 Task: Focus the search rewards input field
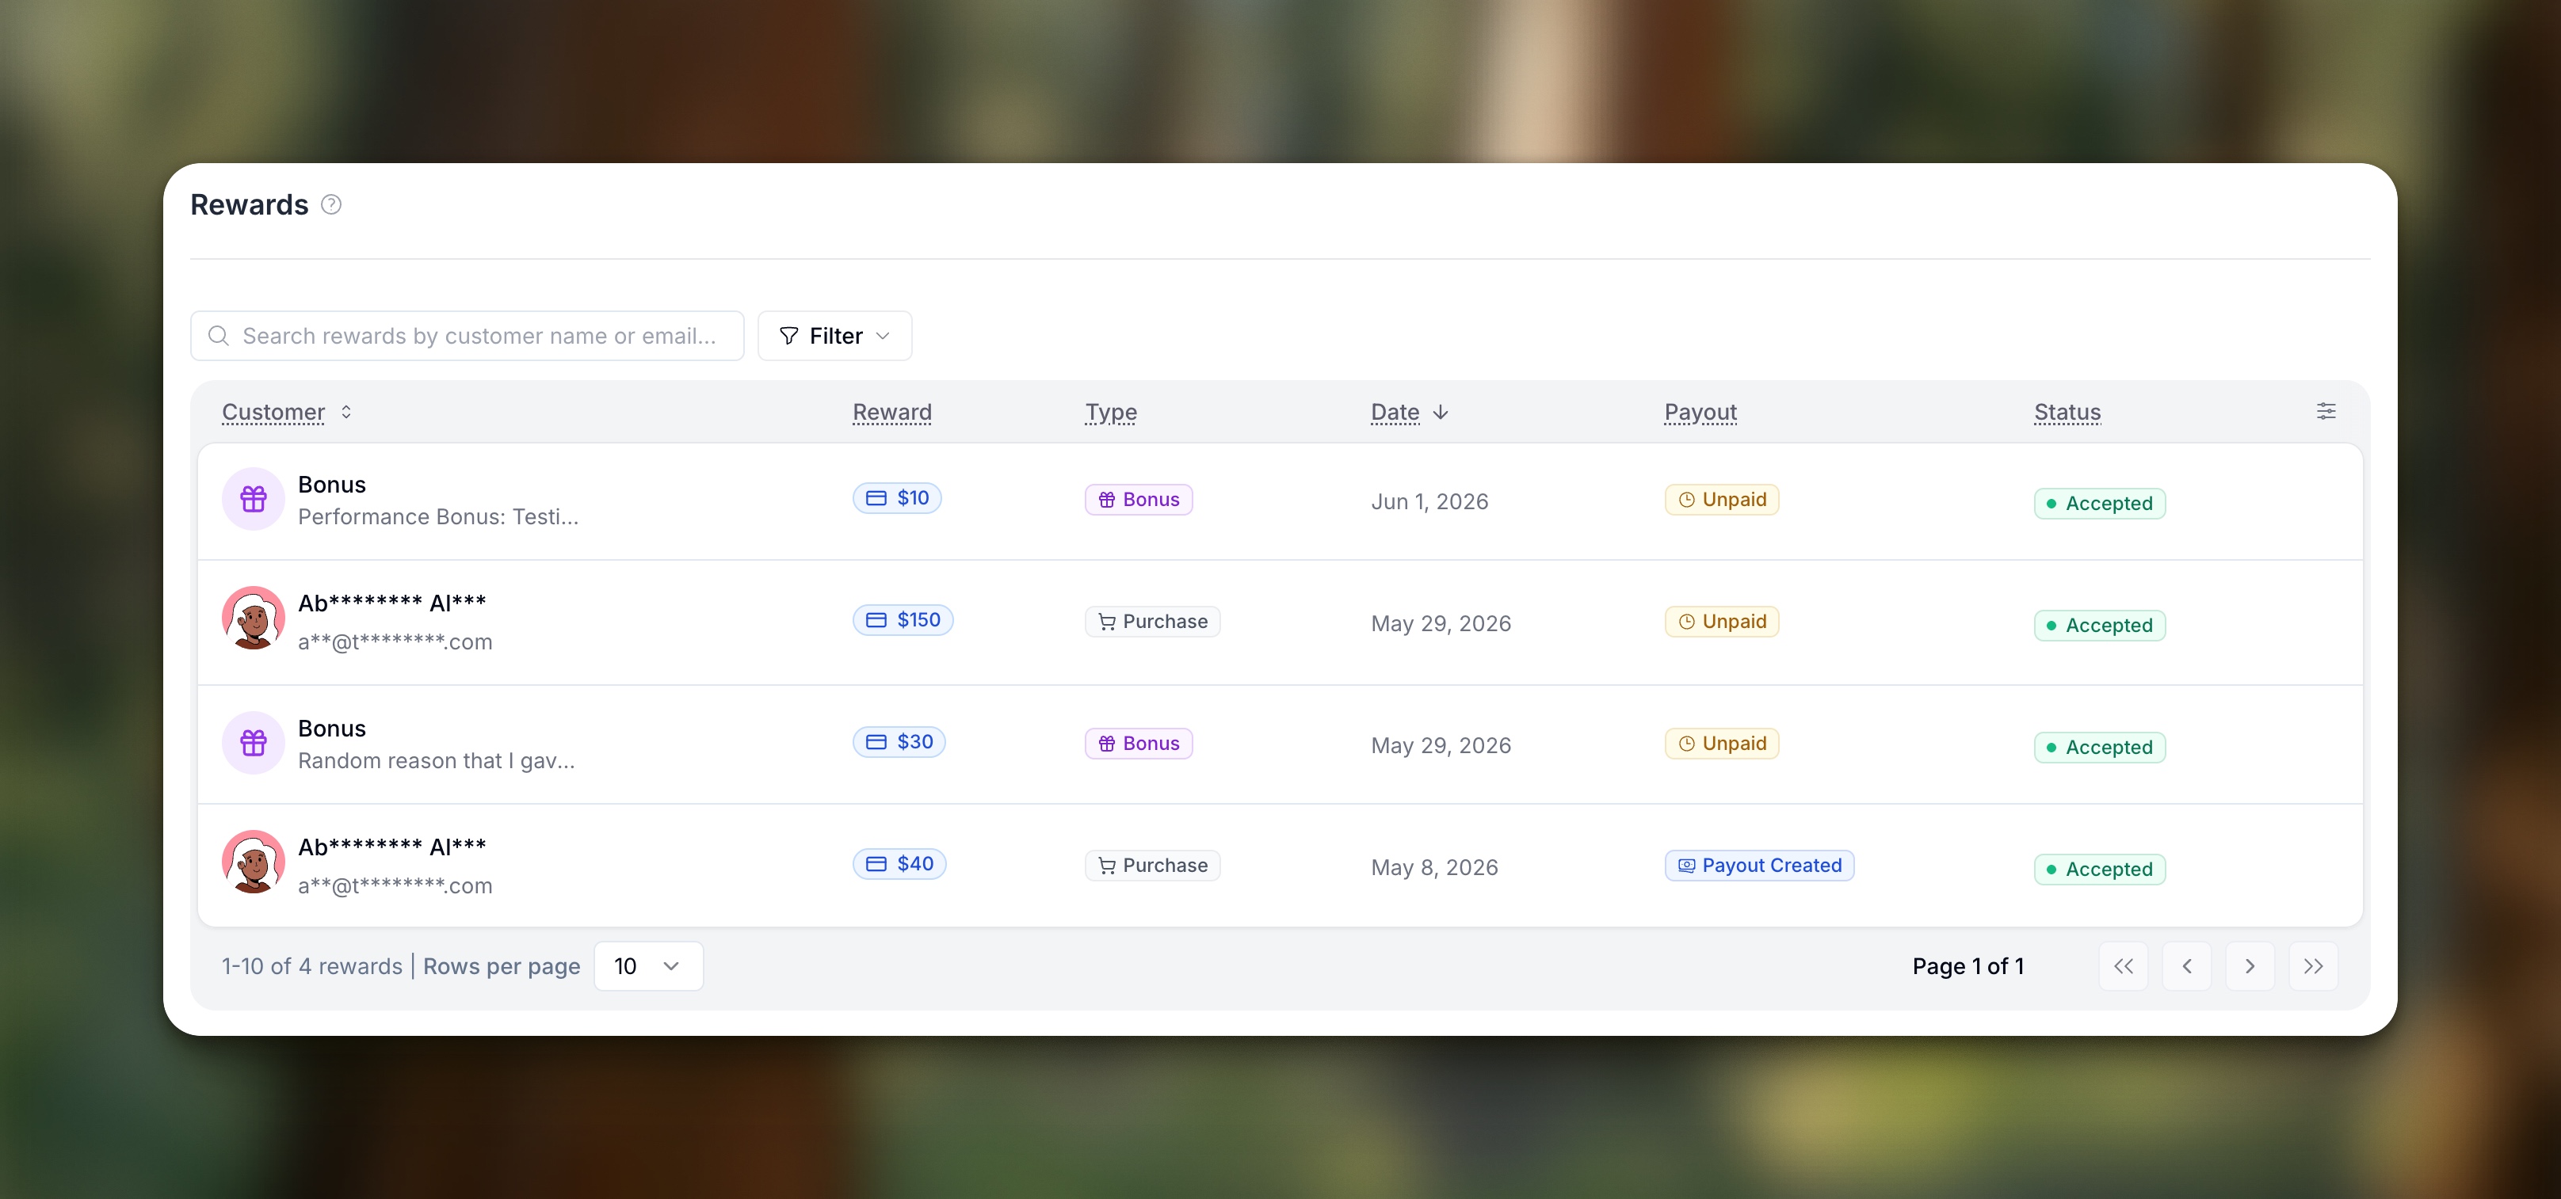468,336
